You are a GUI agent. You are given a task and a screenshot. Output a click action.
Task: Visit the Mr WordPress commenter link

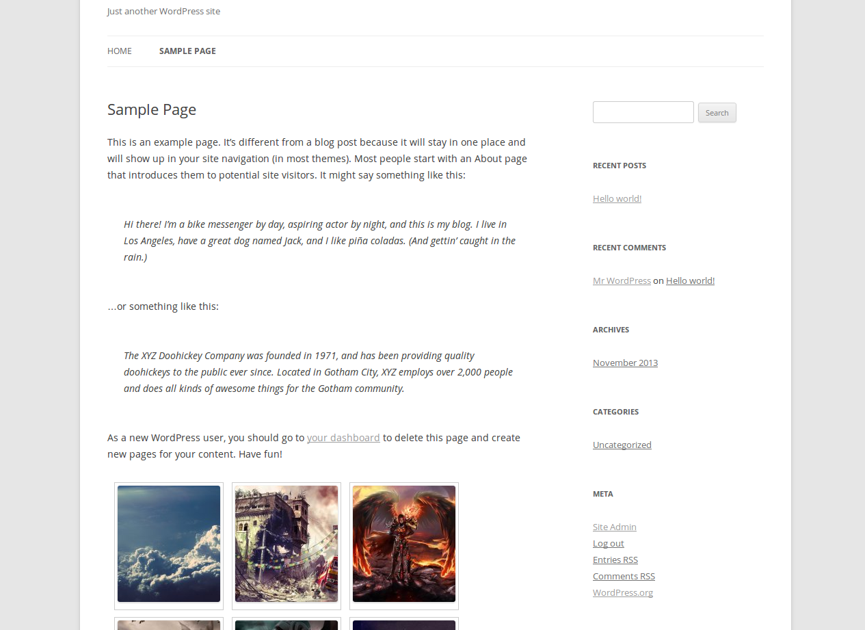[622, 280]
